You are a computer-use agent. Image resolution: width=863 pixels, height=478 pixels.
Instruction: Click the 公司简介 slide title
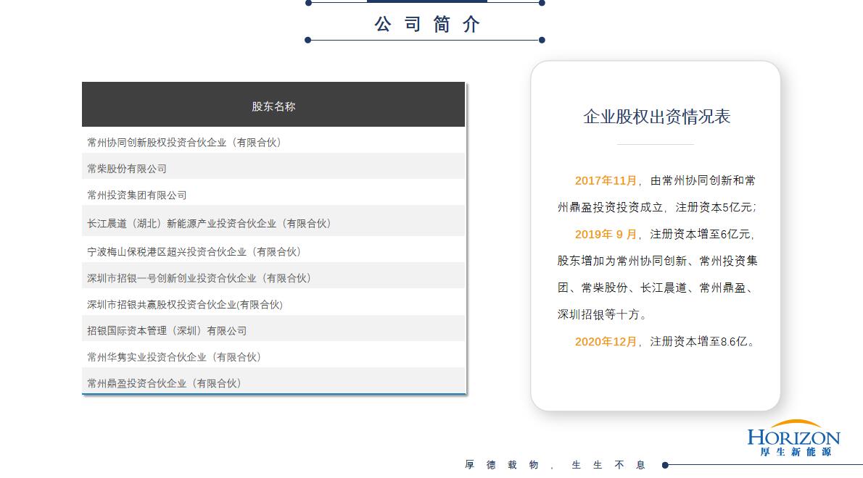[427, 24]
